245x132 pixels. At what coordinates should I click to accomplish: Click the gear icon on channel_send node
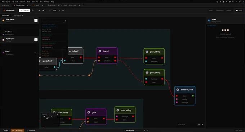178,90
